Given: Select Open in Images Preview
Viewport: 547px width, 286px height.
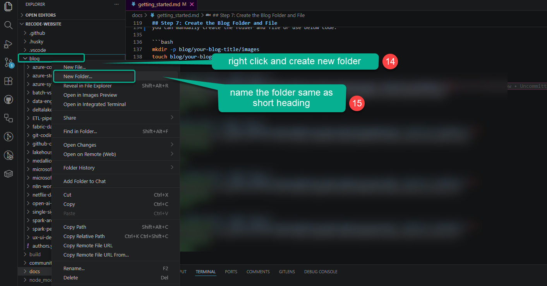Looking at the screenshot, I should click(x=116, y=95).
